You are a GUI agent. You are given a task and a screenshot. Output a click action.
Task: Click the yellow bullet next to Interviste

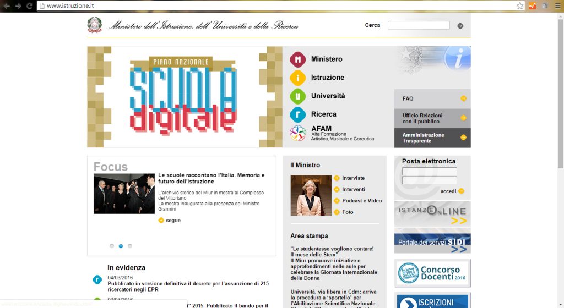[x=337, y=178]
